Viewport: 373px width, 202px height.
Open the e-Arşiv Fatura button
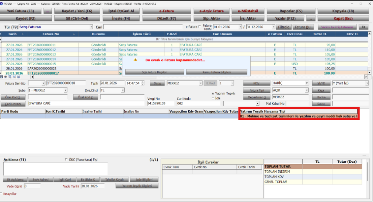212,11
